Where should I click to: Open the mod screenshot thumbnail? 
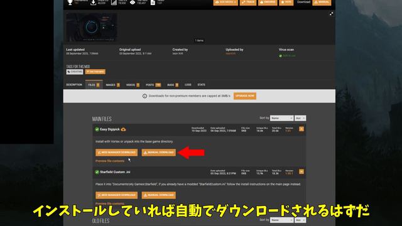(92, 27)
